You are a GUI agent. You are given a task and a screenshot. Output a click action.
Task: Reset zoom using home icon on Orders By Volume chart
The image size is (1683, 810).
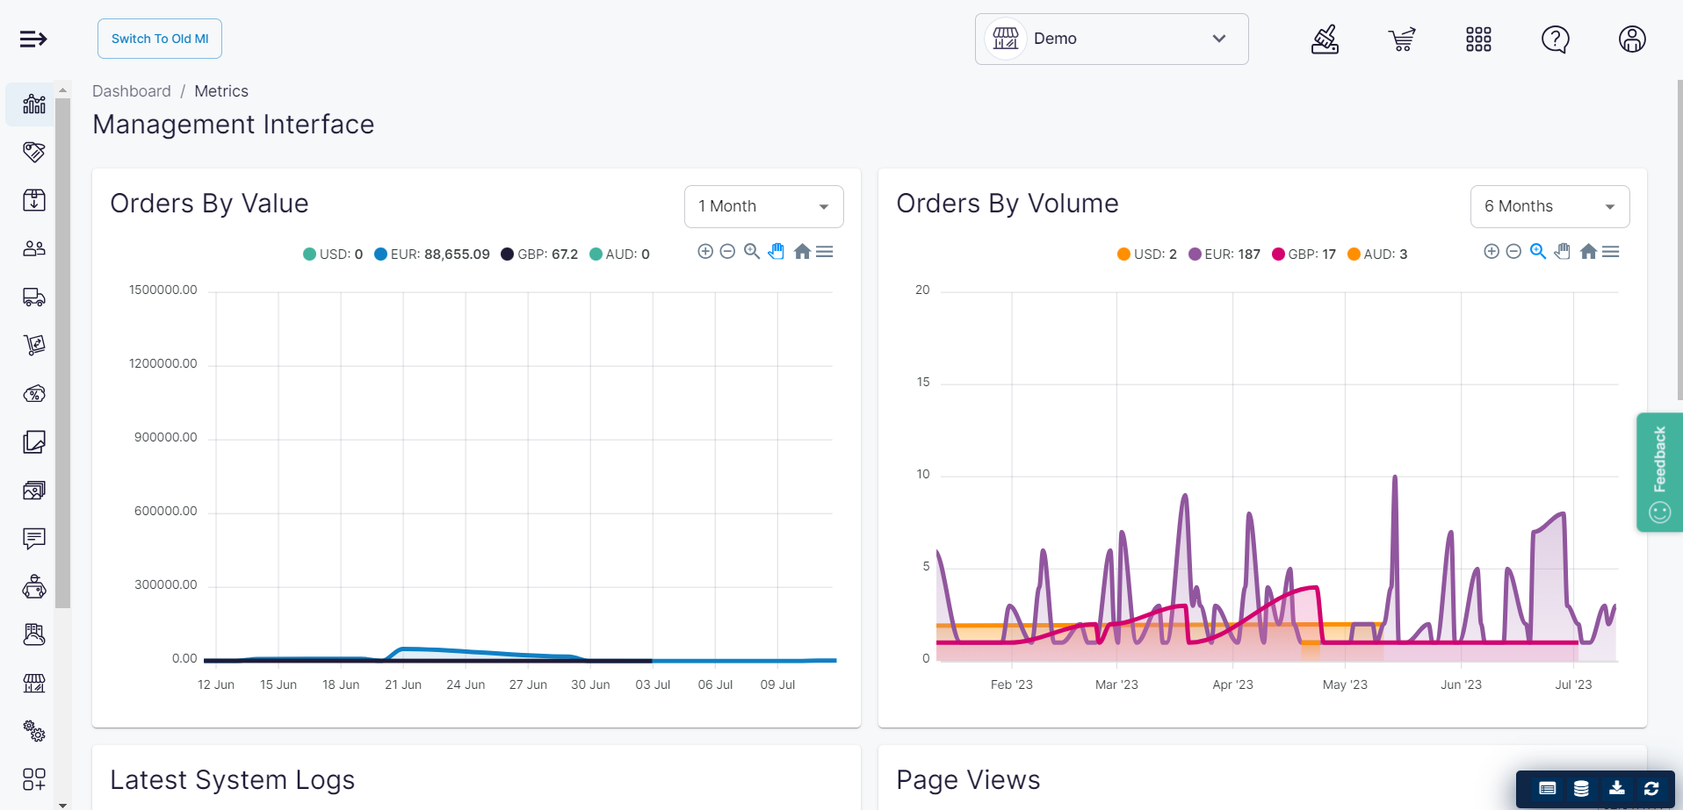(1588, 251)
